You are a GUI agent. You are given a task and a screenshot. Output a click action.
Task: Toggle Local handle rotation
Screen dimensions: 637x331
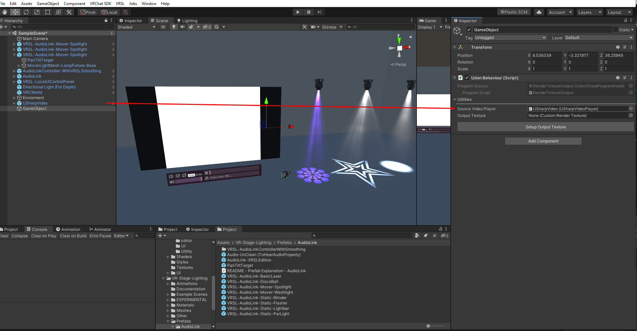click(x=109, y=12)
